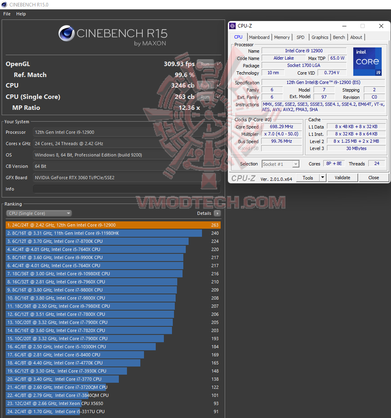Image resolution: width=391 pixels, height=418 pixels.
Task: Select ranking row 23 Xeon X5650
Action: [x=113, y=403]
